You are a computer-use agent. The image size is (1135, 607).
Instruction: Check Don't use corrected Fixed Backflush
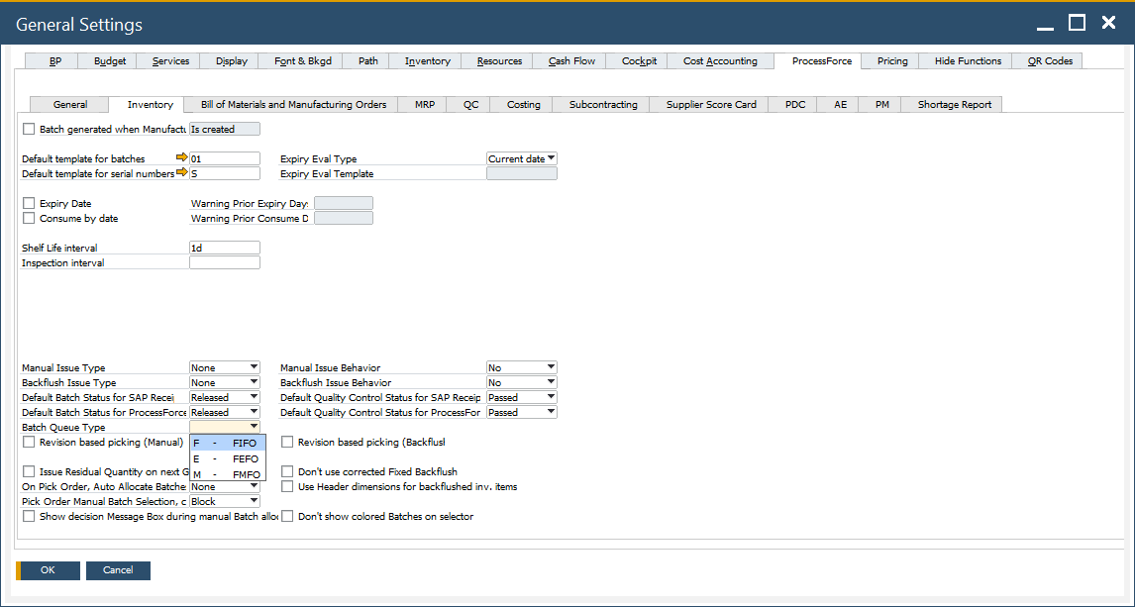(x=288, y=472)
